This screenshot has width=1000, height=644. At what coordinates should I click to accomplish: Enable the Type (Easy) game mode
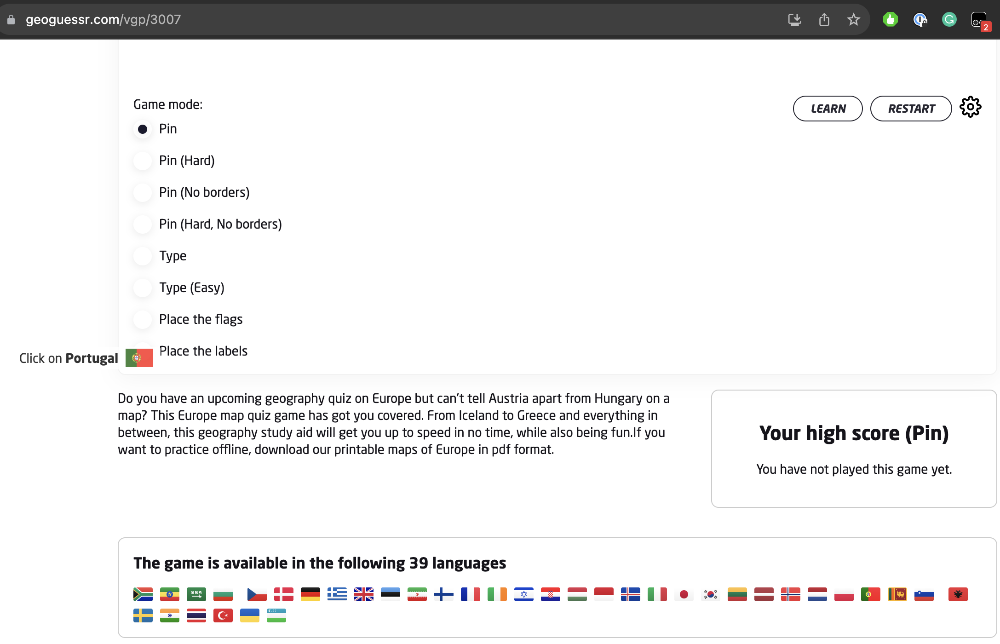point(143,287)
